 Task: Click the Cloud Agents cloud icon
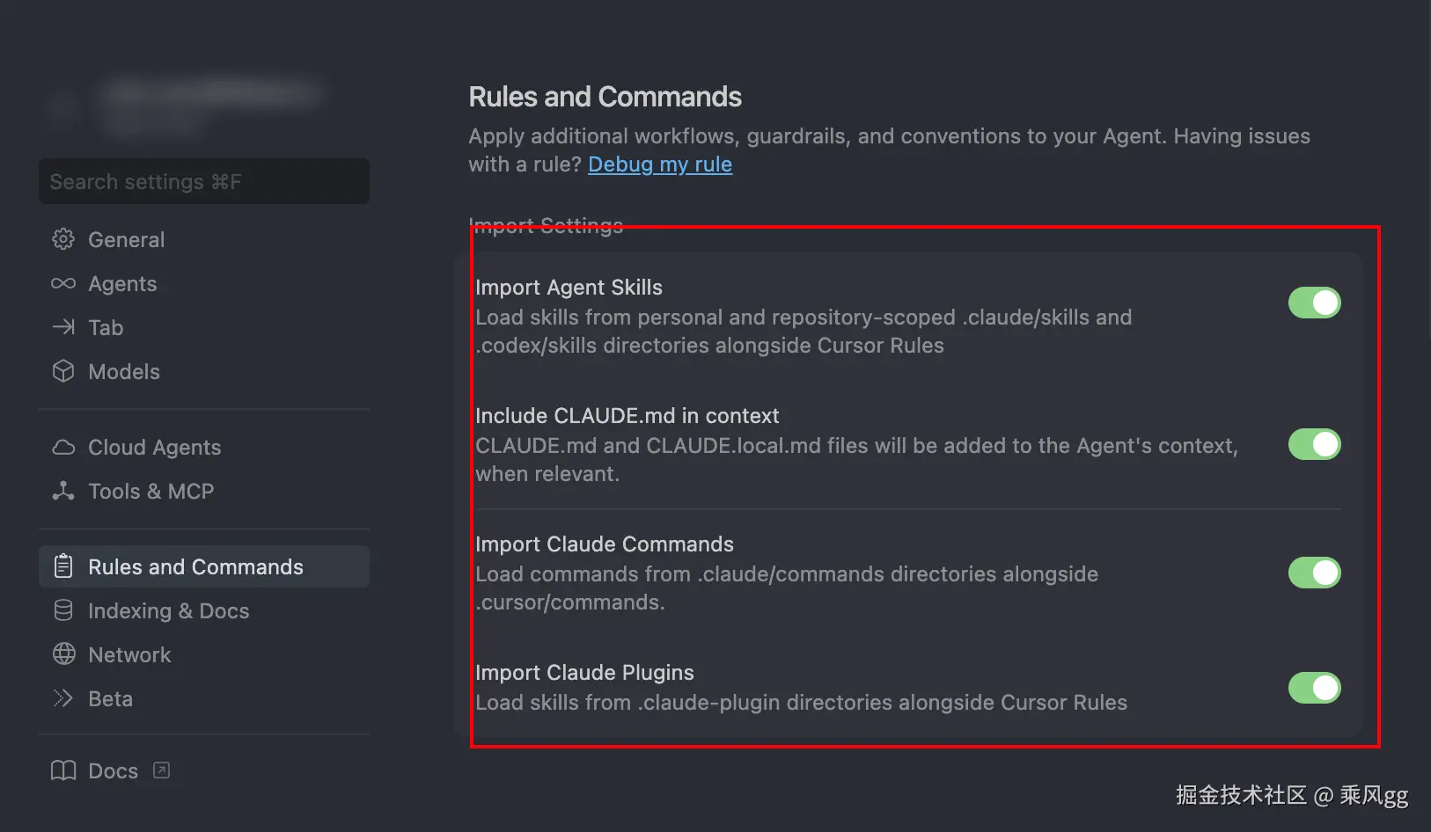coord(63,447)
